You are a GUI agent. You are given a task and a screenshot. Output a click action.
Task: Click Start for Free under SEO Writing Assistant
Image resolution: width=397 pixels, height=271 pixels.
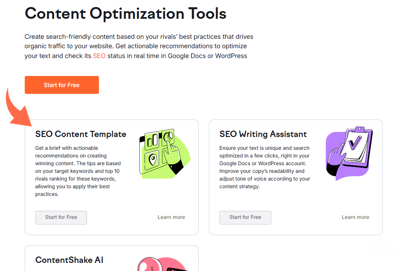click(x=245, y=218)
